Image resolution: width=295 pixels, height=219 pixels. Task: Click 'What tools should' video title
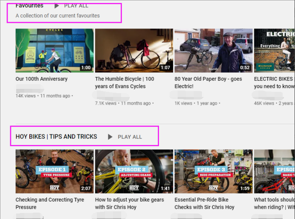click(275, 203)
